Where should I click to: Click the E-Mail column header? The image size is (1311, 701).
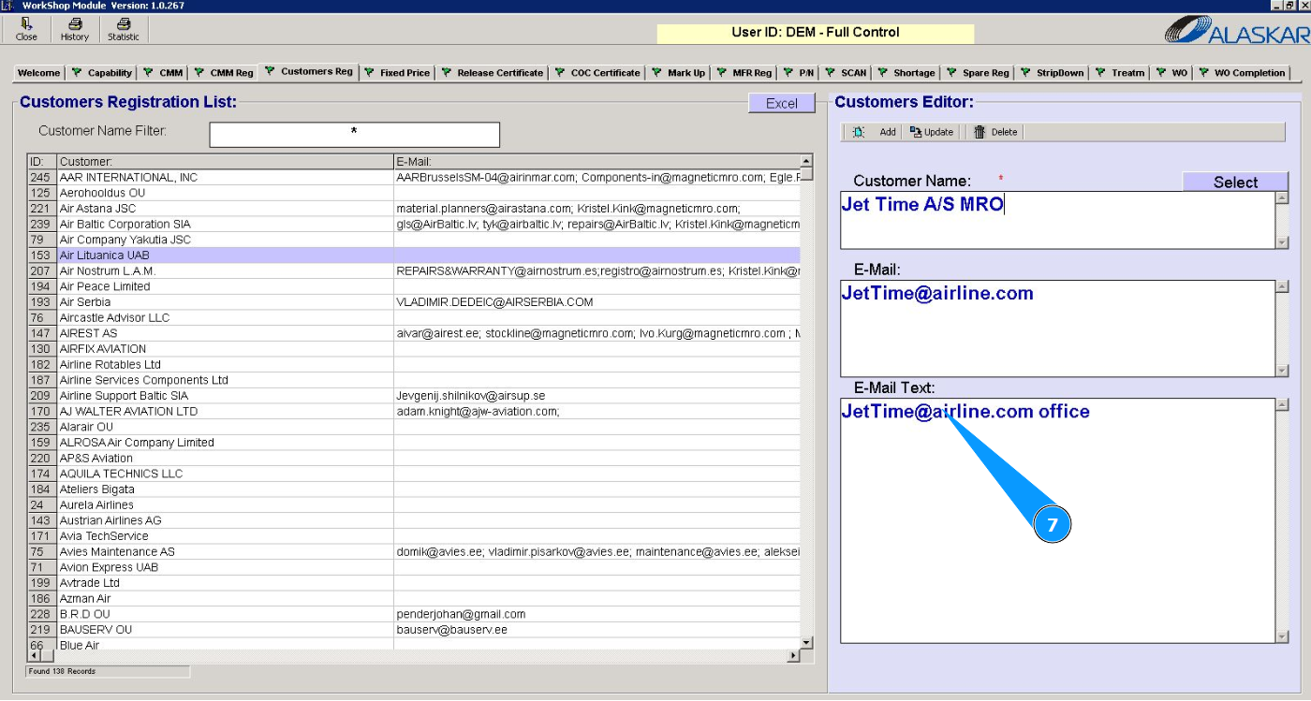coord(595,162)
